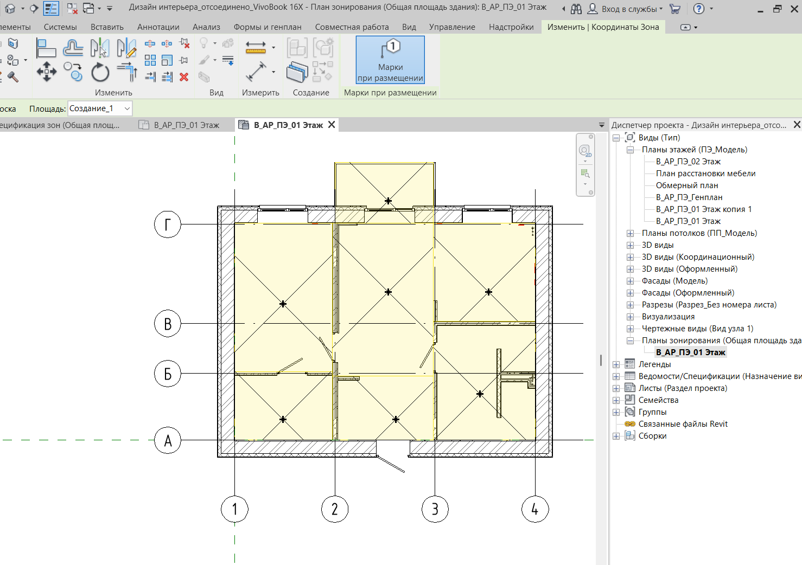
Task: Expand the 'Фасады (Модель)' node
Action: point(630,281)
